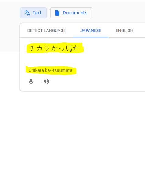Open the Documents translation mode
The image size is (145, 178).
coord(71,13)
